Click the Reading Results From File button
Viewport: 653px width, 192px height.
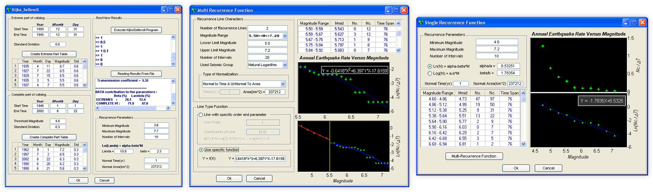tap(136, 74)
